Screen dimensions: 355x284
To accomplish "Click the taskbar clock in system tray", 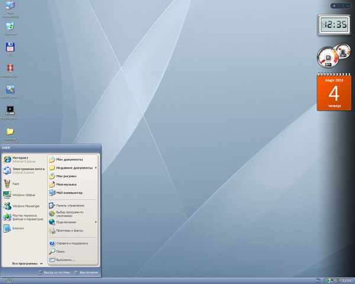I will click(347, 280).
